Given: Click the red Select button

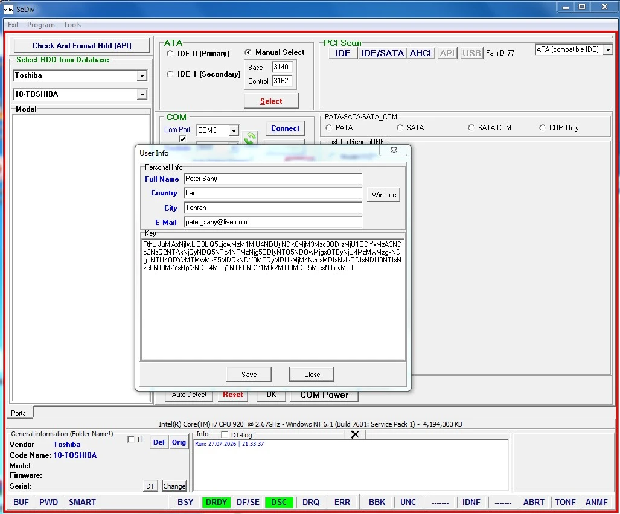Looking at the screenshot, I should tap(271, 101).
